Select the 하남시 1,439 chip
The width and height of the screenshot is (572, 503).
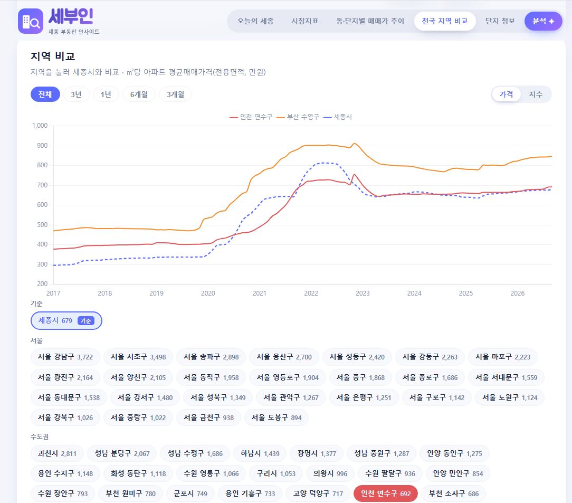coord(260,454)
